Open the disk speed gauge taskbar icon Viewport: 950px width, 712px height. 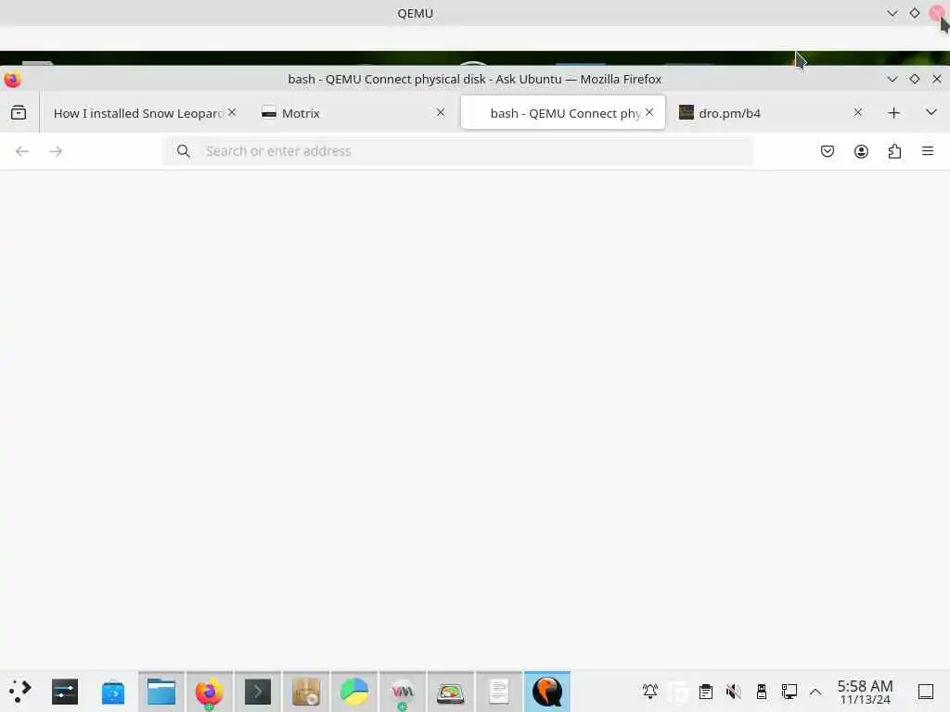(451, 692)
